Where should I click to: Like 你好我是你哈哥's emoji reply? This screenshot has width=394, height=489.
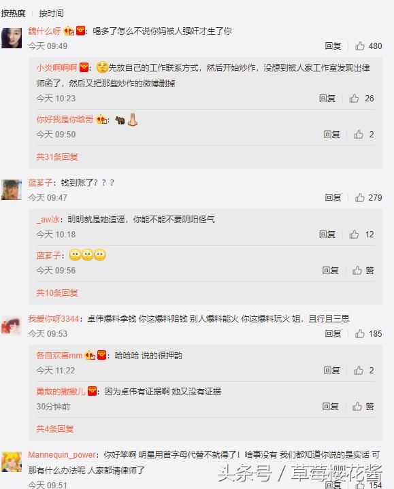pyautogui.click(x=363, y=135)
